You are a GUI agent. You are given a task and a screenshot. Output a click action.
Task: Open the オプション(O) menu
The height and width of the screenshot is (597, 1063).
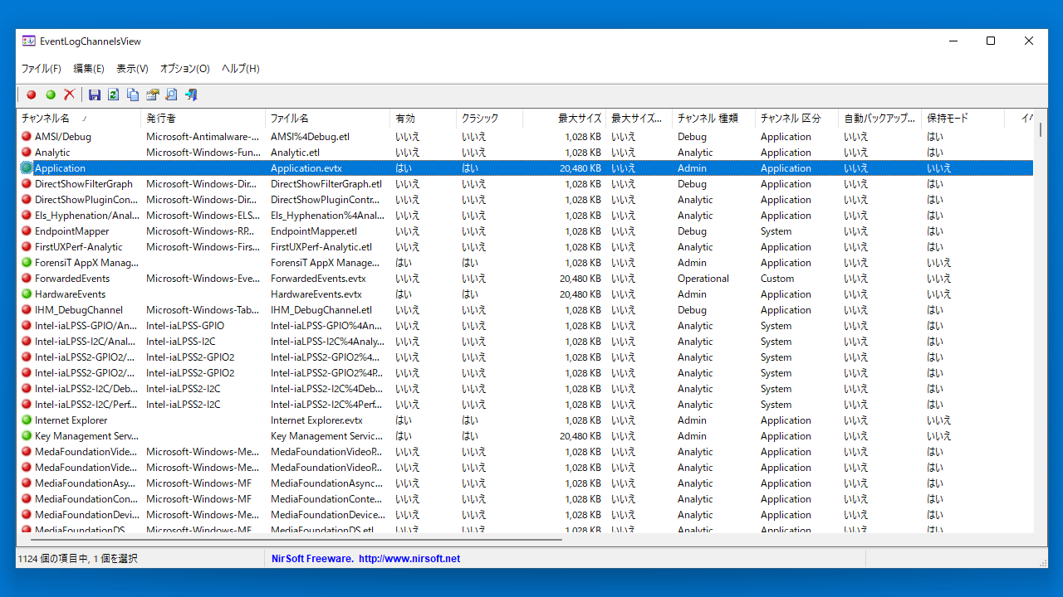pos(184,69)
